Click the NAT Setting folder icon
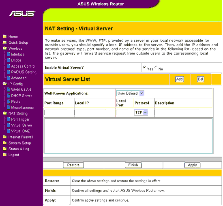Image resolution: width=223 pixels, height=206 pixels. [x=5, y=113]
